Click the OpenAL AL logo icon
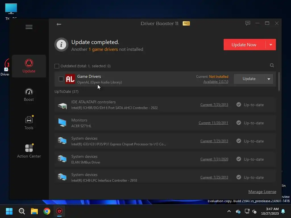Viewport: 291px width, 218px height. (x=70, y=79)
